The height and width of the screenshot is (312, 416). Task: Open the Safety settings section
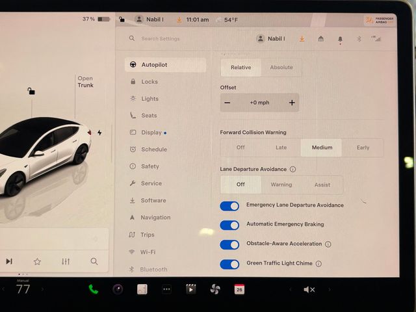[144, 166]
